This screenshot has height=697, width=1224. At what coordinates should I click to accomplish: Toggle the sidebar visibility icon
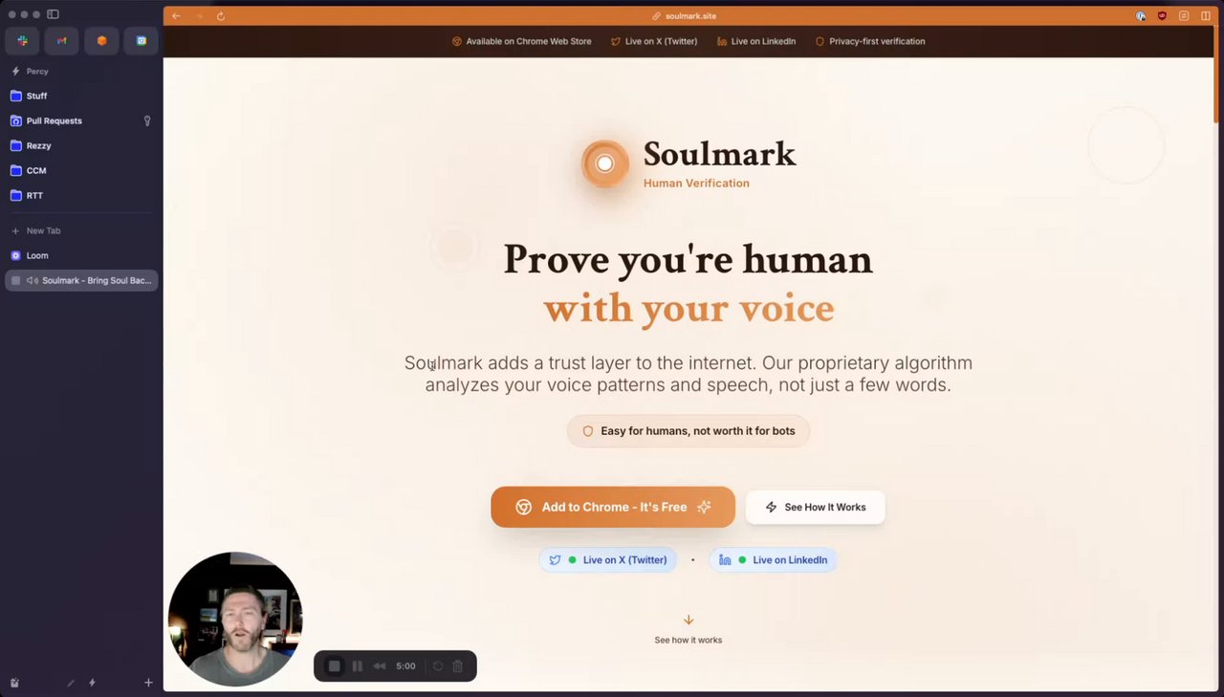point(53,14)
